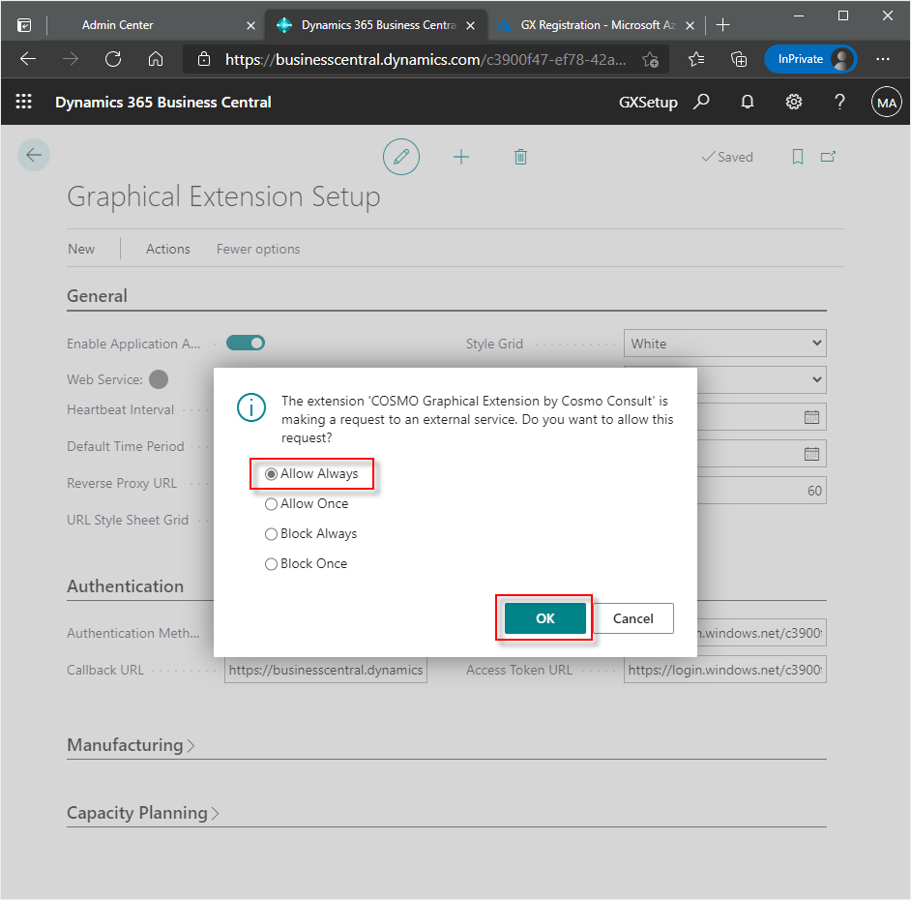This screenshot has height=900, width=911.
Task: Click the bookmark icon
Action: pyautogui.click(x=798, y=157)
